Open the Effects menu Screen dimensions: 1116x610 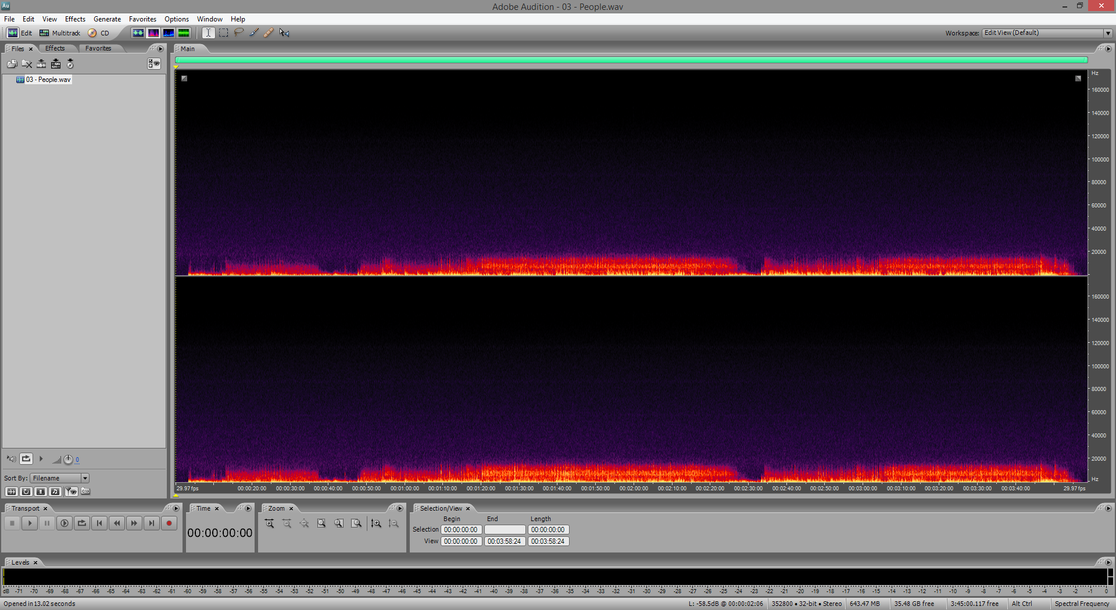pos(75,19)
